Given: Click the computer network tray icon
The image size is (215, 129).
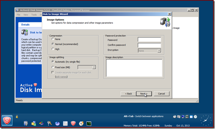Looking at the screenshot, I should coord(187,117).
